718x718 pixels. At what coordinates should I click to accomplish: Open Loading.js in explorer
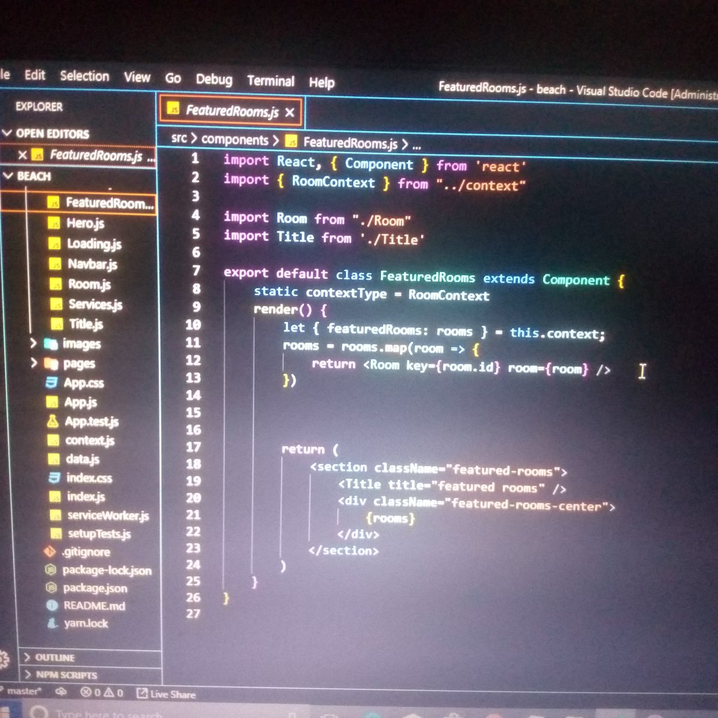[94, 244]
